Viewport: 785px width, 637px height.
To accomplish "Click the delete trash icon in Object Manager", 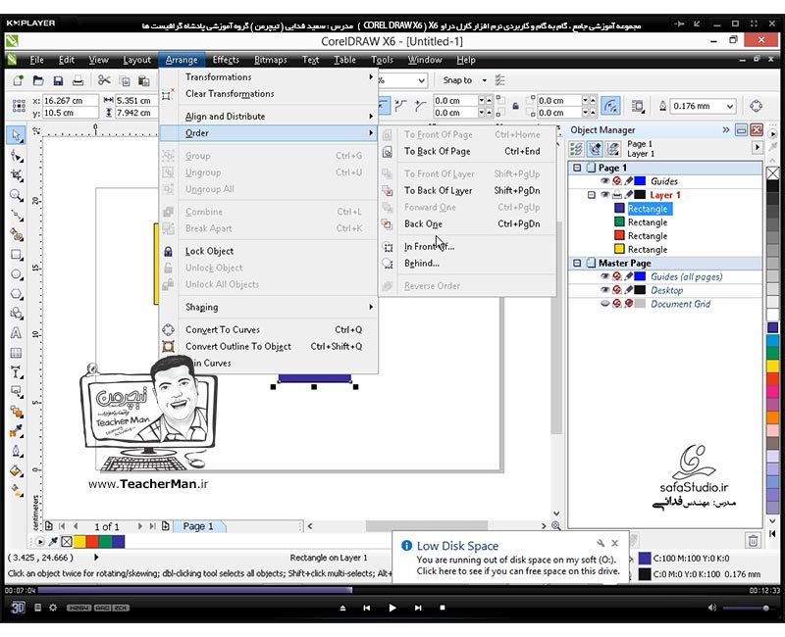I will pyautogui.click(x=753, y=541).
